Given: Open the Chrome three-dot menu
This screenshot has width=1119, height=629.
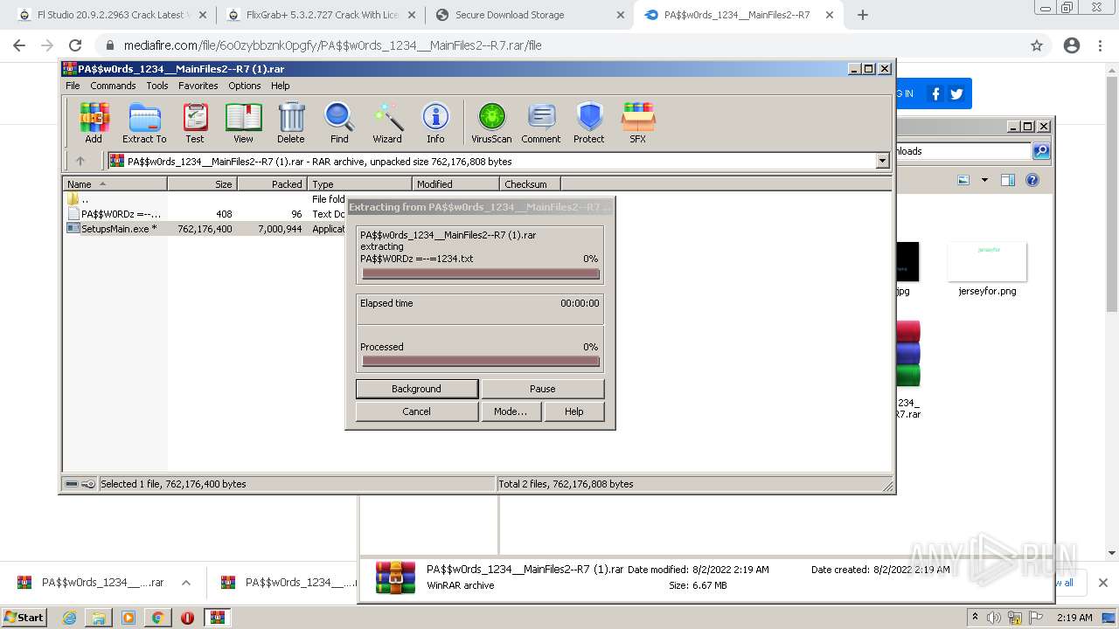Looking at the screenshot, I should coord(1100,45).
